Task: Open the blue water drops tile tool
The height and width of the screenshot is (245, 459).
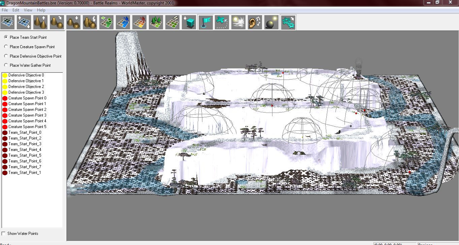Action: 123,22
